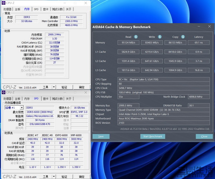
Task: Select the 内存 tab in top CPU-Z
Action: 27,9
